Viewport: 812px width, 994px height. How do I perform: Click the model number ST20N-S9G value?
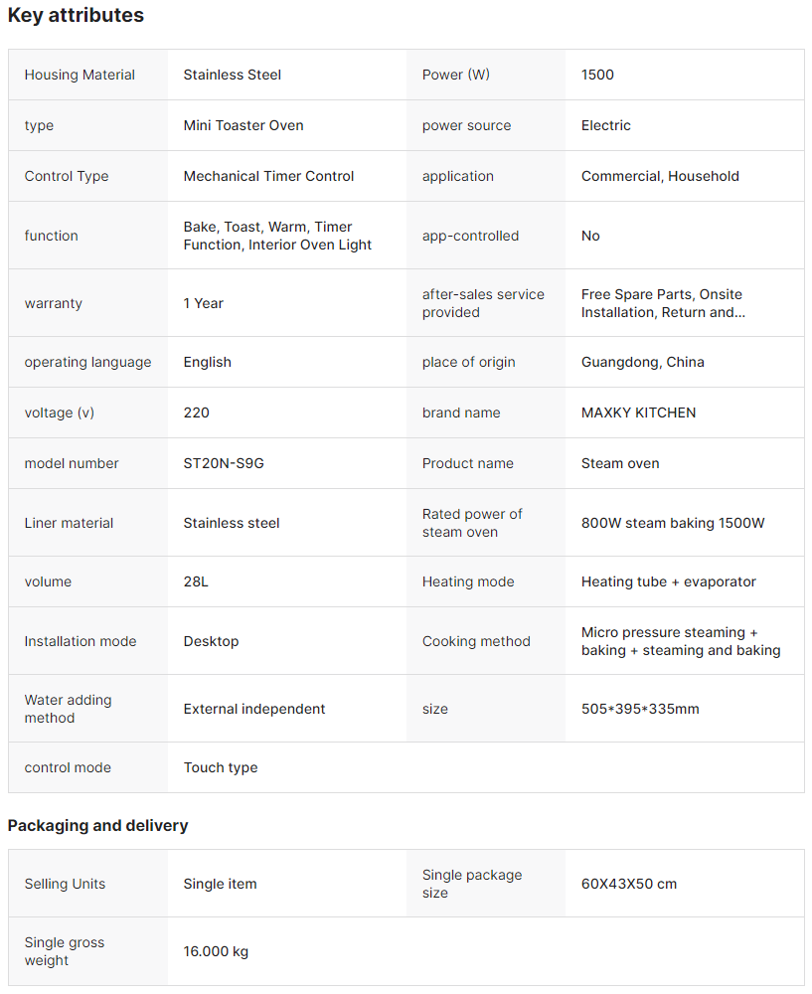pos(224,463)
